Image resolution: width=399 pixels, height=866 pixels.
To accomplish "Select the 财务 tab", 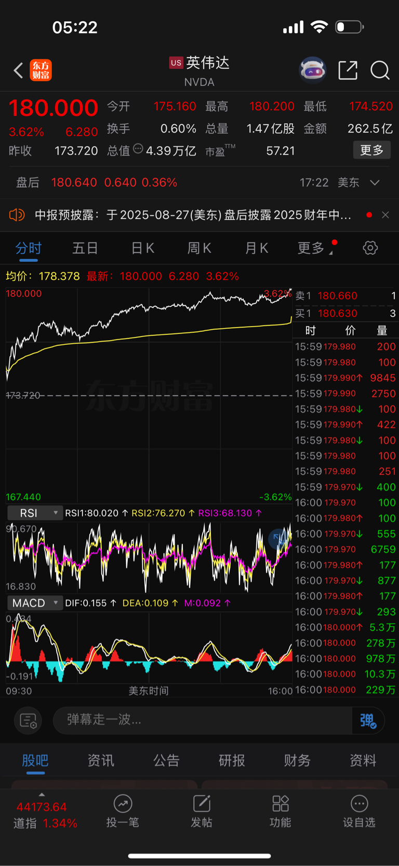I will 297,760.
